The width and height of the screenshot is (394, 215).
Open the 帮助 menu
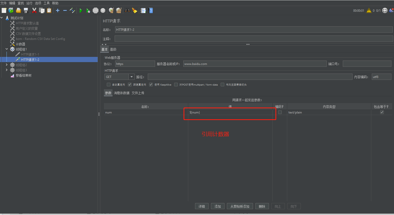click(x=55, y=3)
